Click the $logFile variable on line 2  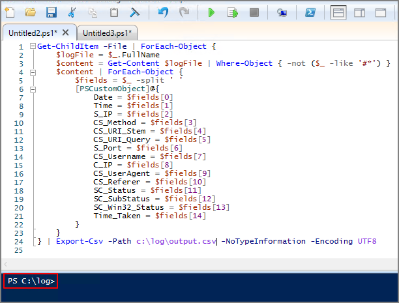pos(75,55)
